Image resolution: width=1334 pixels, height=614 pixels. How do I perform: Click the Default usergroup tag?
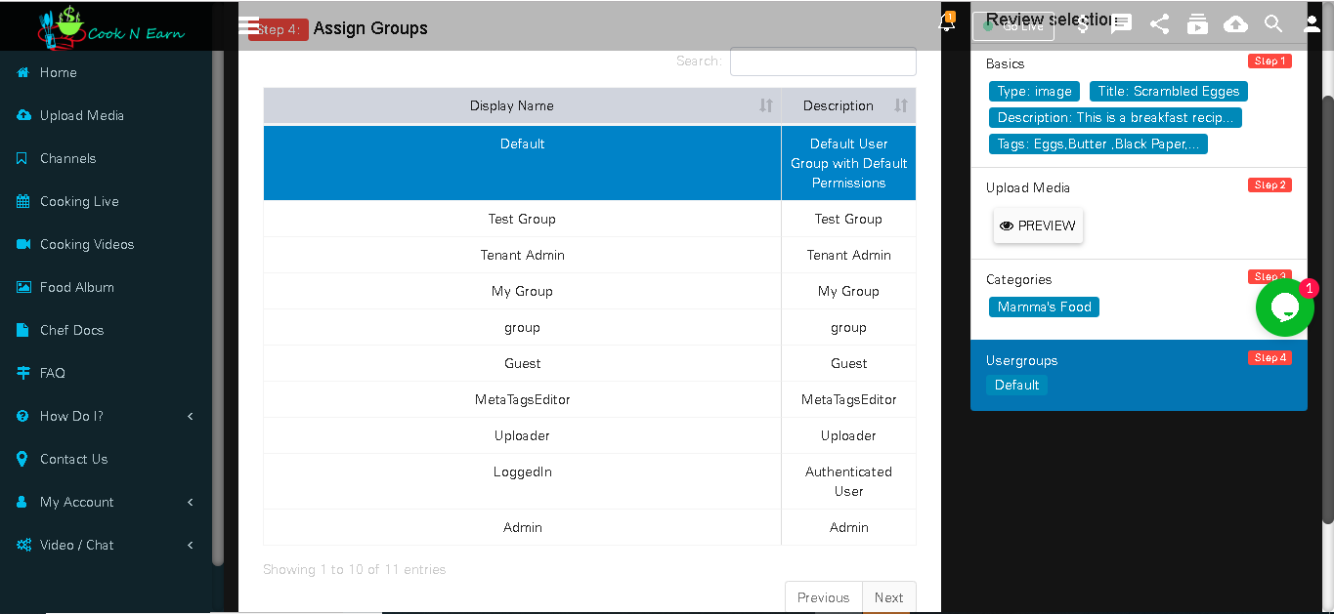[1016, 385]
